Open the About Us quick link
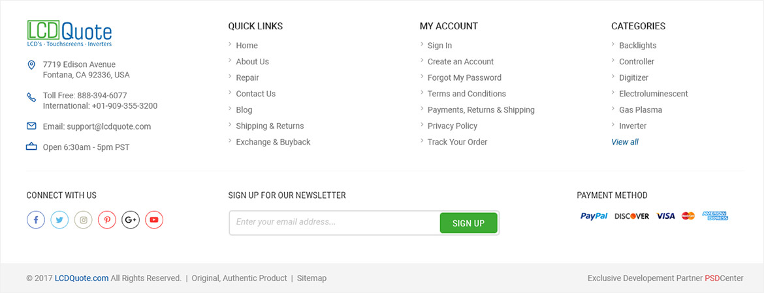 coord(253,62)
